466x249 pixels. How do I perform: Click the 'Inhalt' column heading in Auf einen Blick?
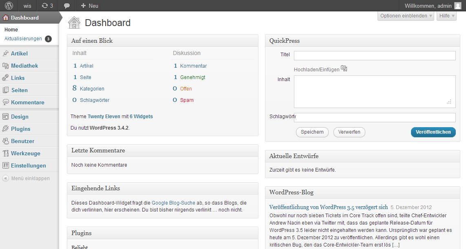click(80, 53)
